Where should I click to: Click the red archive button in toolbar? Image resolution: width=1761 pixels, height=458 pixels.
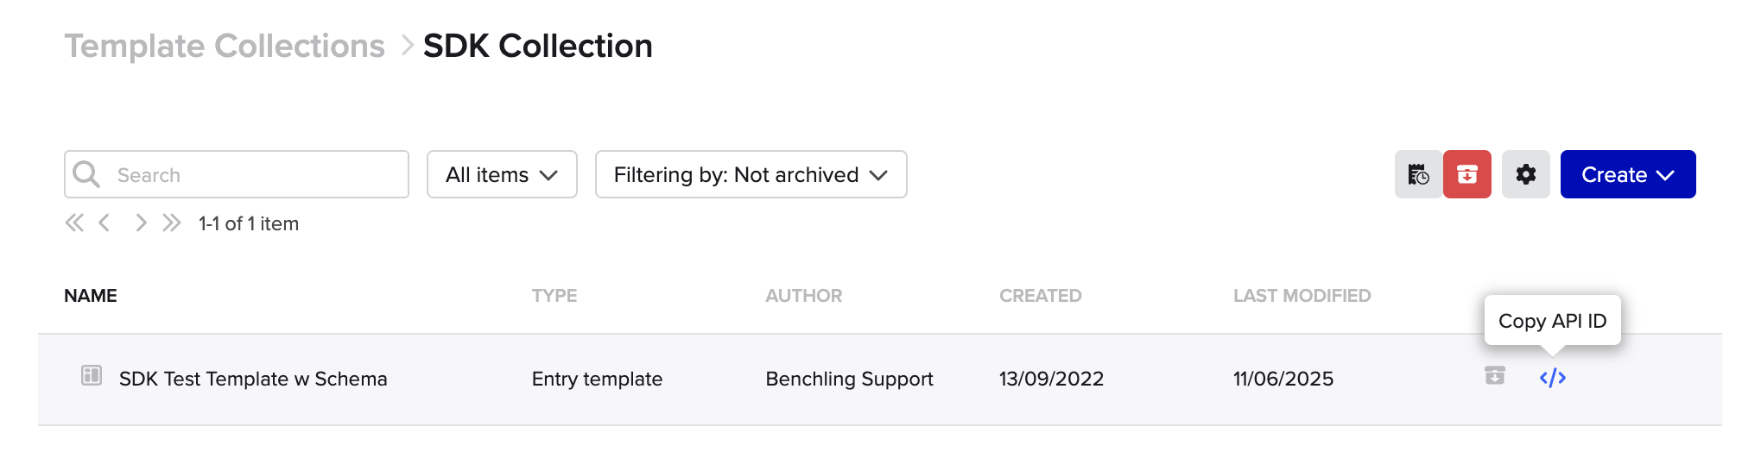point(1467,174)
